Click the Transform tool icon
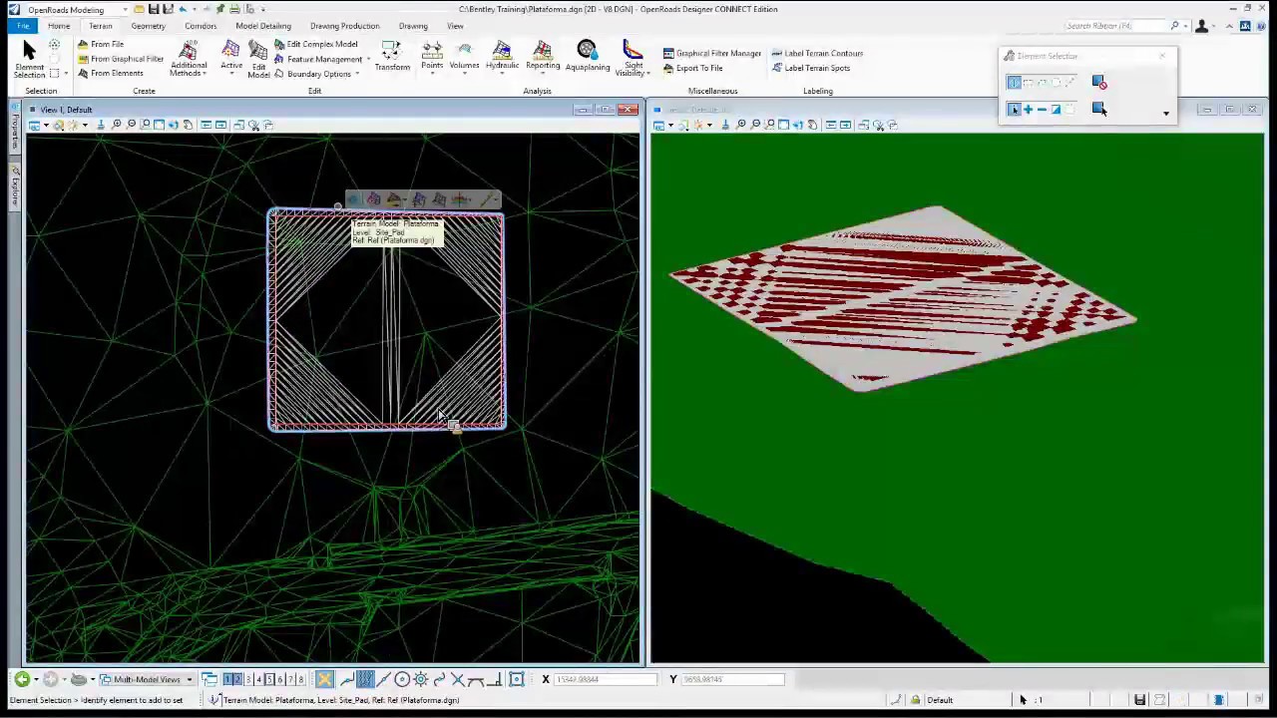The width and height of the screenshot is (1277, 718). pyautogui.click(x=391, y=57)
